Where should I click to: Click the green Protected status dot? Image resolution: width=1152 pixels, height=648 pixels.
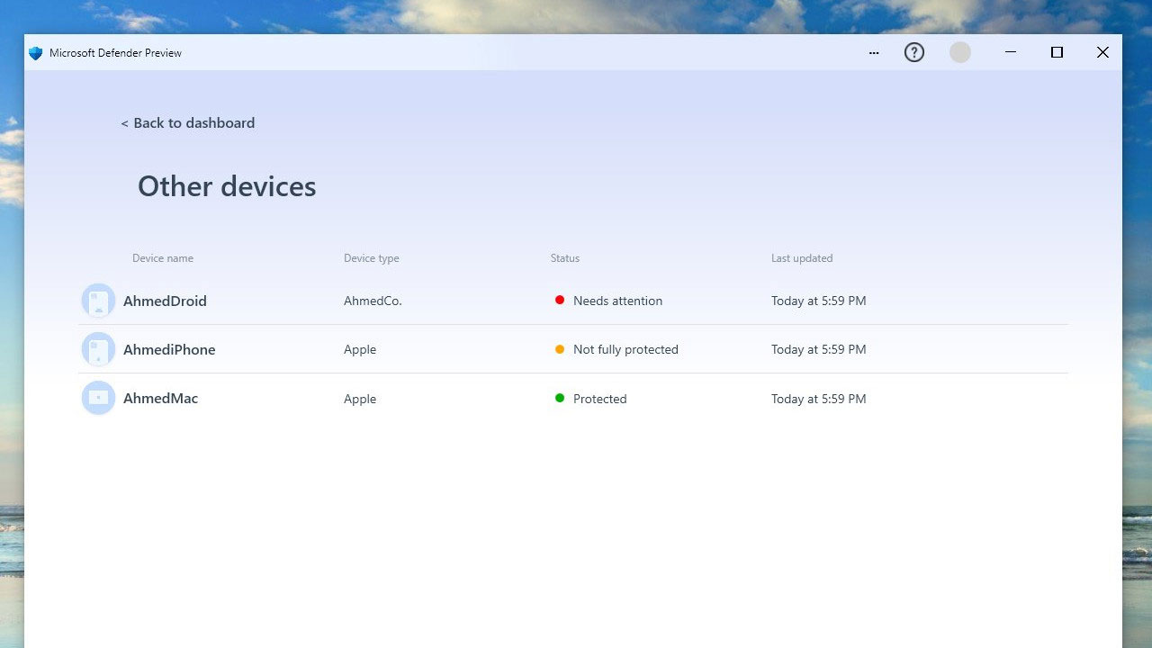point(559,398)
